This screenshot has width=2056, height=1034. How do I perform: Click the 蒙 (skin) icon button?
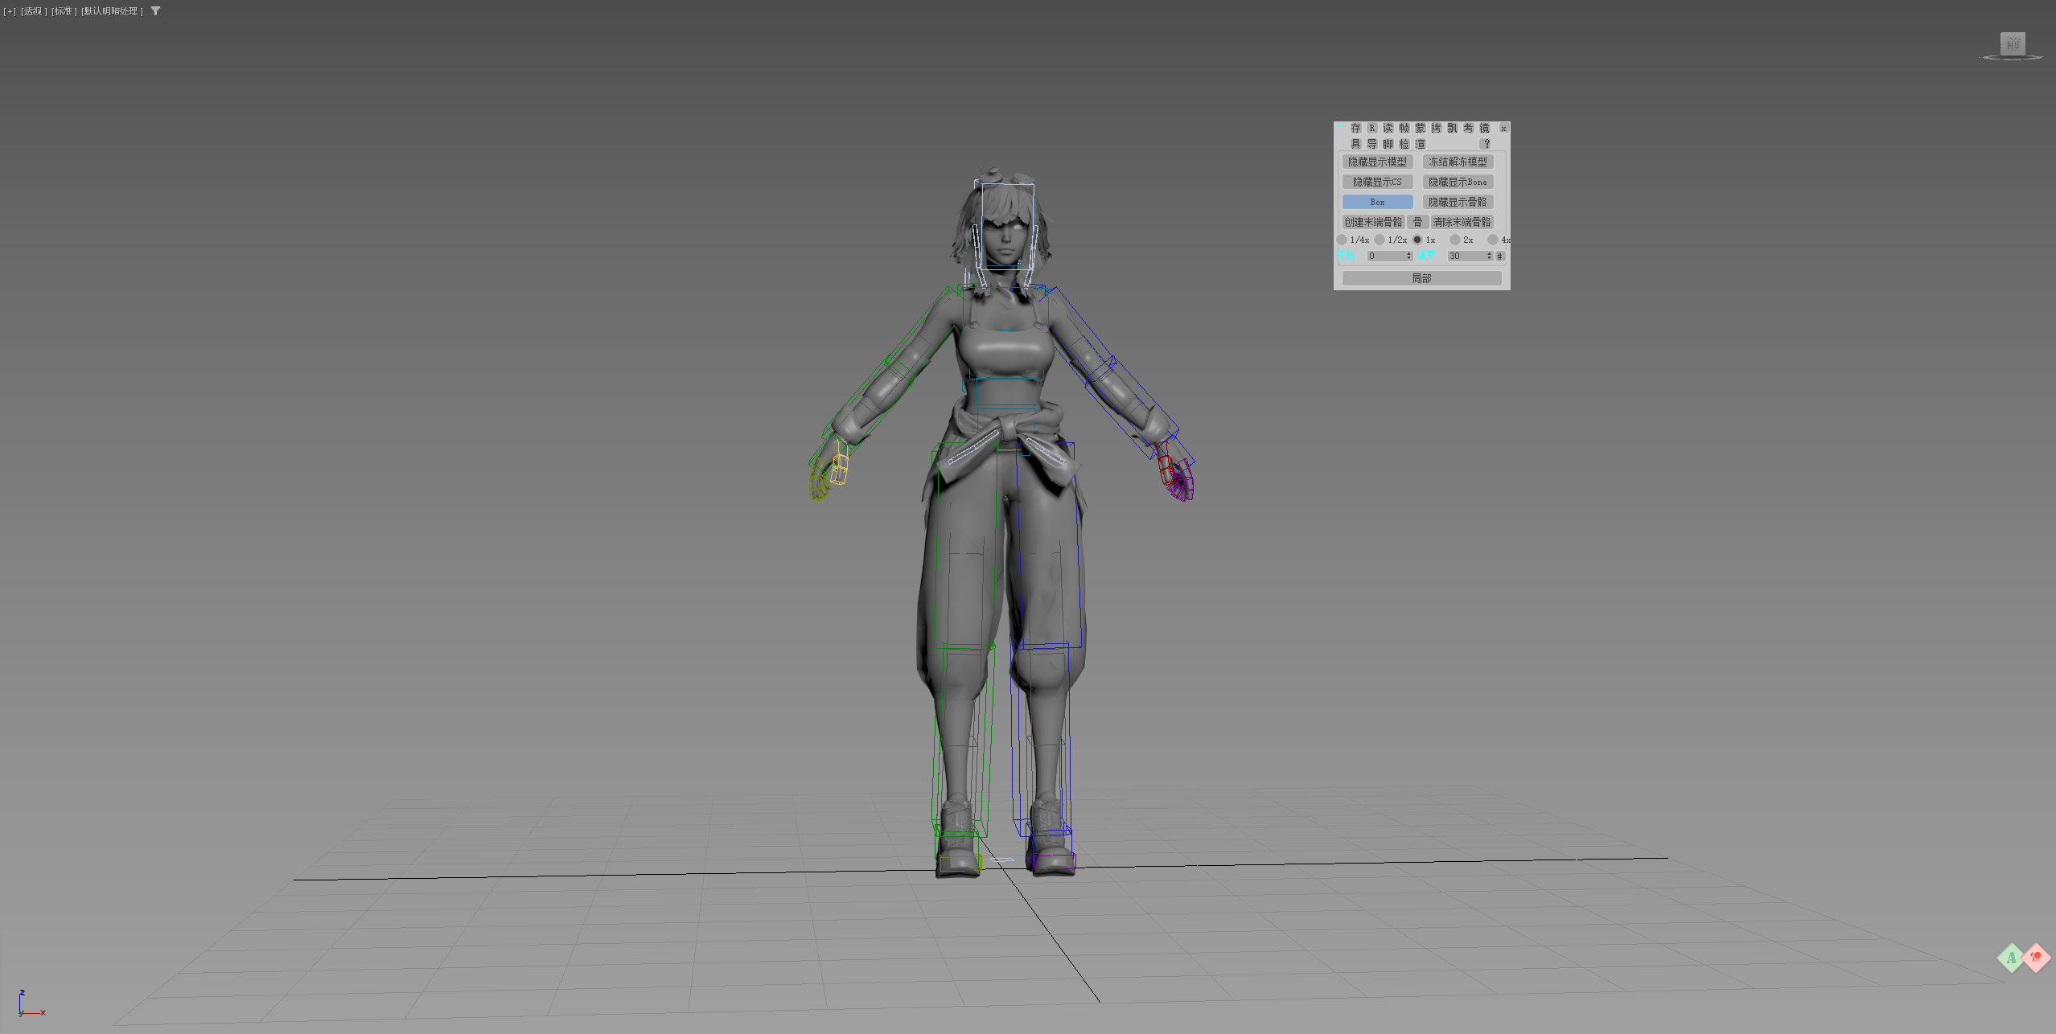pos(1420,129)
